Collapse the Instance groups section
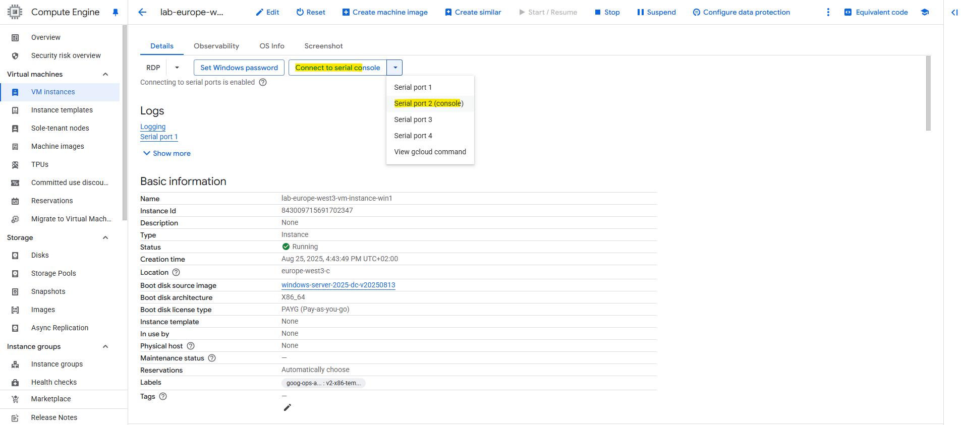 (x=105, y=346)
